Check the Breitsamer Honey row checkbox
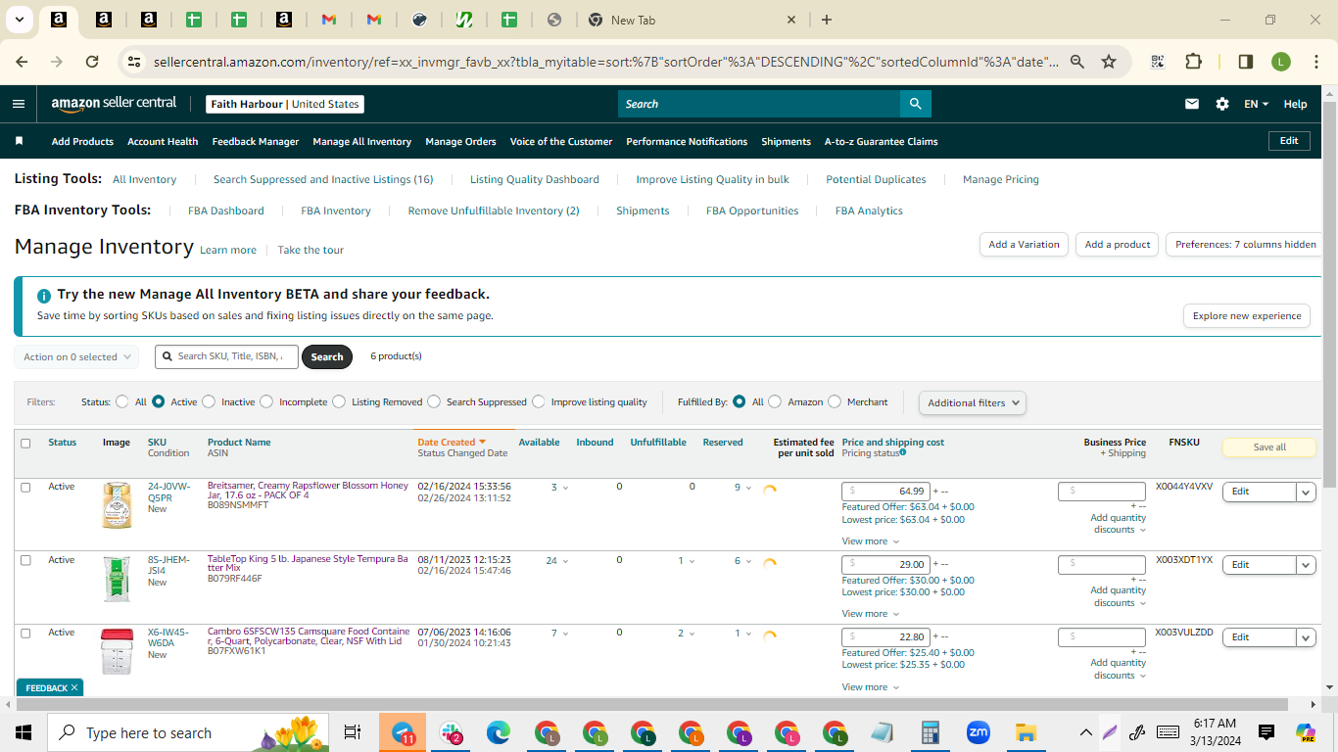1338x752 pixels. tap(25, 487)
